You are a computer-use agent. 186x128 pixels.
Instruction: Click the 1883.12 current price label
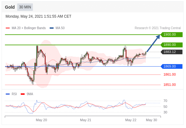(172, 52)
